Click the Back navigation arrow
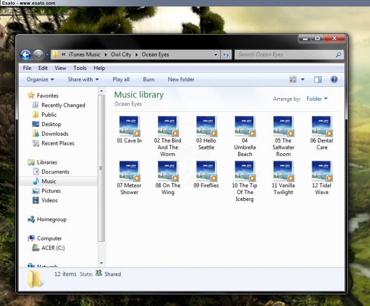Image resolution: width=370 pixels, height=306 pixels. click(25, 55)
